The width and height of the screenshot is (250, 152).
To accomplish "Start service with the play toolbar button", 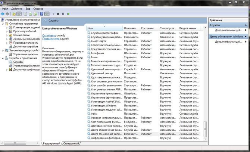I will pos(53,14).
